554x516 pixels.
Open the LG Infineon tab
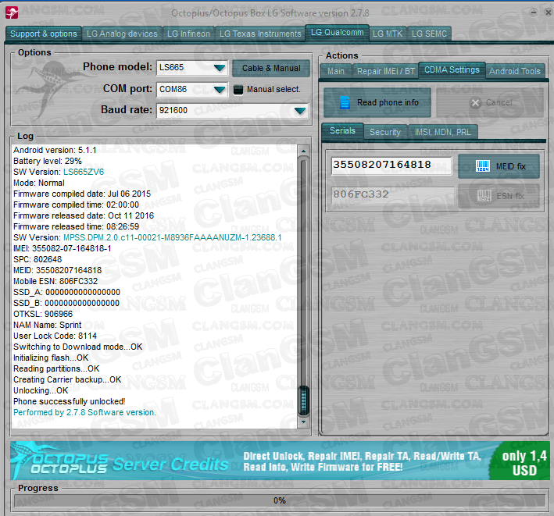tap(188, 34)
